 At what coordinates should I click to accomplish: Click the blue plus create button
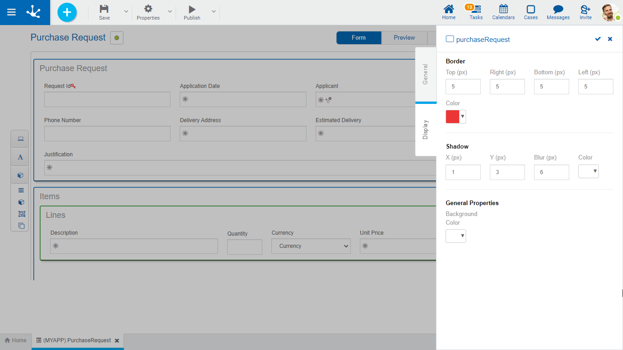[x=67, y=12]
